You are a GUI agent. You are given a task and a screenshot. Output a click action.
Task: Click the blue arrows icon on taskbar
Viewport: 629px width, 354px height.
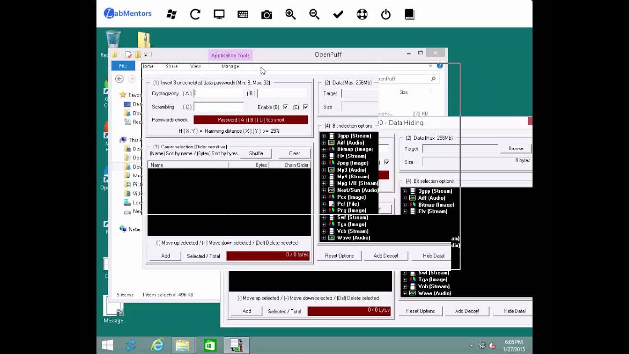tap(131, 345)
